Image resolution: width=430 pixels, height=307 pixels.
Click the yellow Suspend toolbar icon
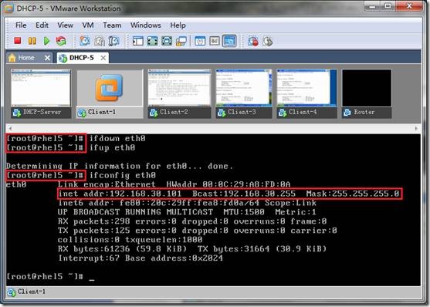click(32, 41)
